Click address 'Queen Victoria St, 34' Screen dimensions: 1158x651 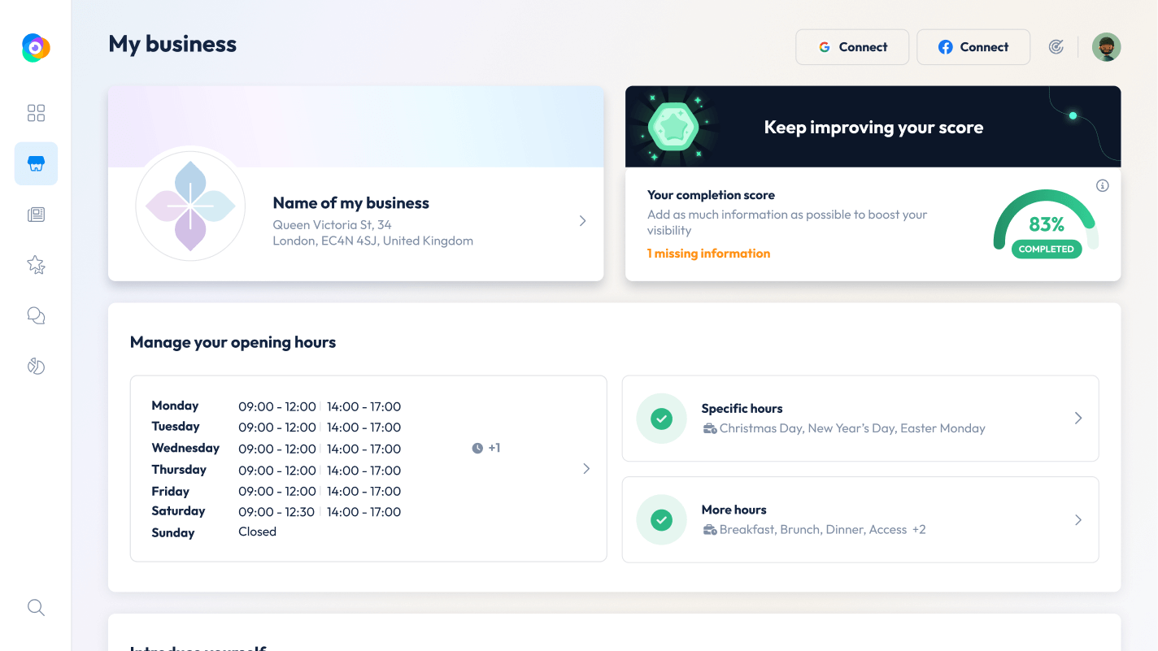pyautogui.click(x=332, y=224)
